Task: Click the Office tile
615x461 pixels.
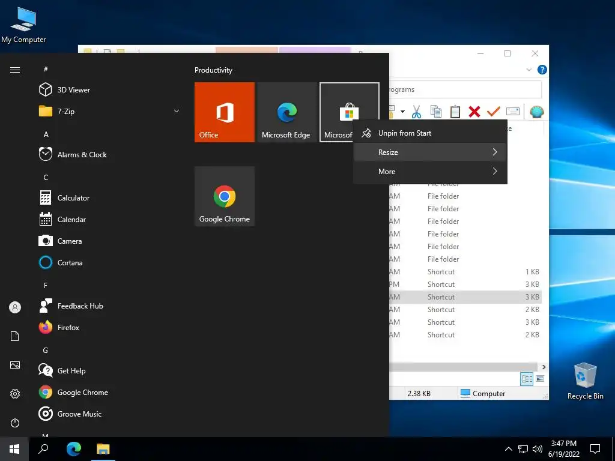Action: point(225,112)
